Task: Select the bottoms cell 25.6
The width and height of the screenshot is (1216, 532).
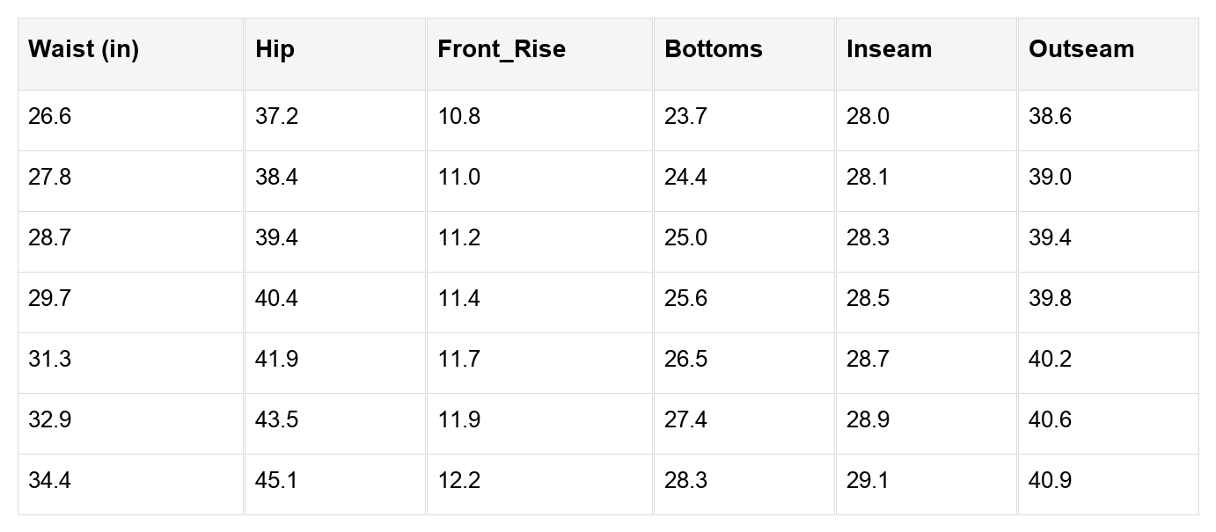Action: click(685, 299)
